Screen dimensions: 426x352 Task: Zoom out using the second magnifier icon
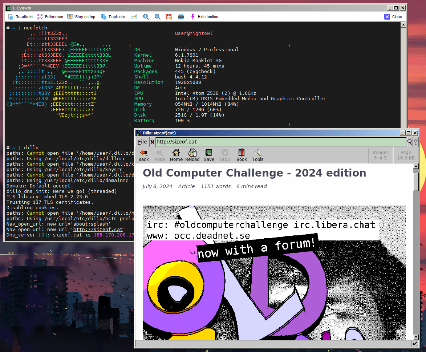coord(157,17)
